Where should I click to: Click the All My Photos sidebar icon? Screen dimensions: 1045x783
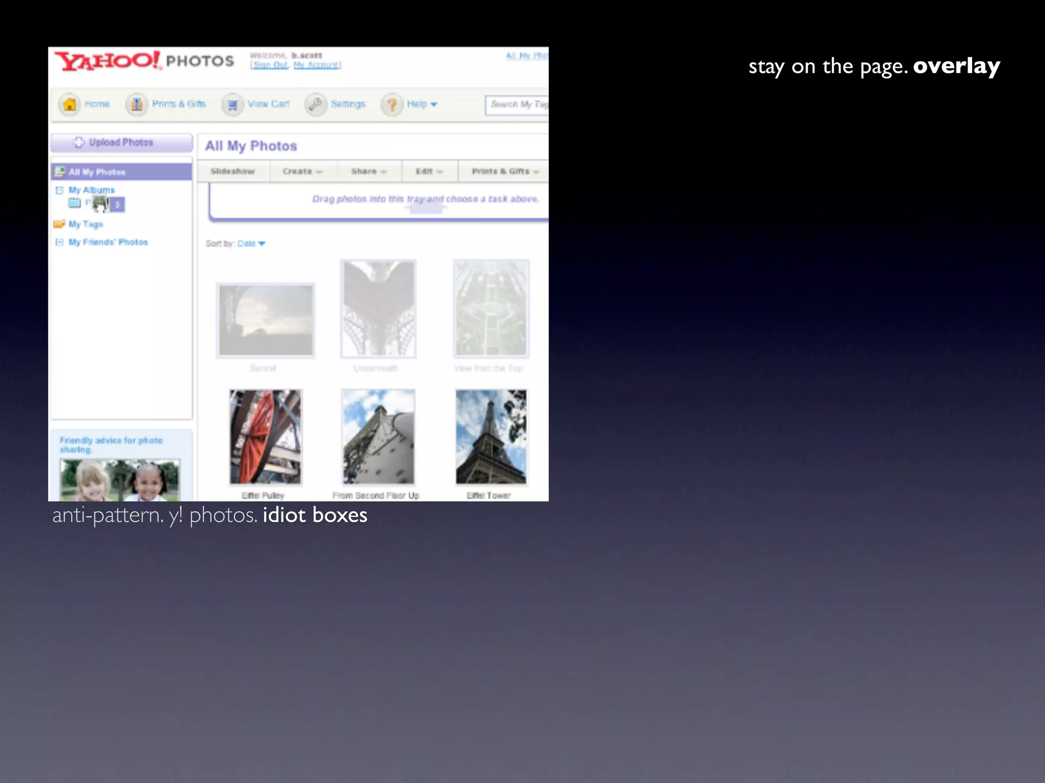pyautogui.click(x=60, y=171)
